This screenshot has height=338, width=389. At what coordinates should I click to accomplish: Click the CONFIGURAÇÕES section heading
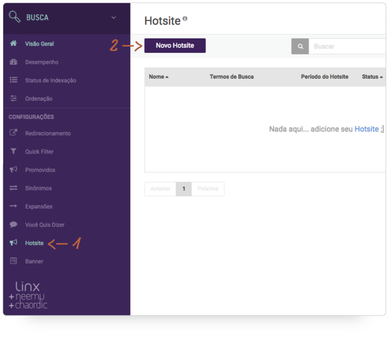[x=31, y=117]
